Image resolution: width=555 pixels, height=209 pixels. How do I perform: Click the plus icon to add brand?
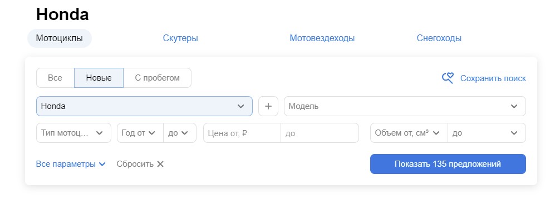(268, 106)
